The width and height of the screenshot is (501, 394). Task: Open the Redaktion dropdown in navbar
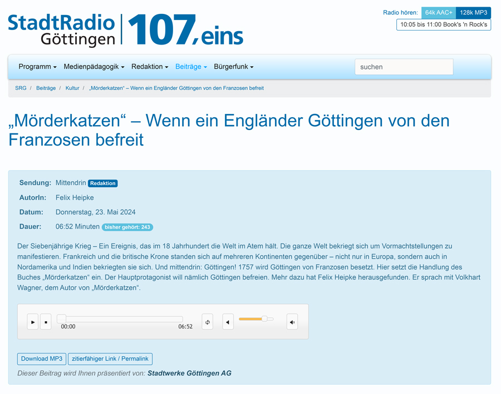pos(150,67)
